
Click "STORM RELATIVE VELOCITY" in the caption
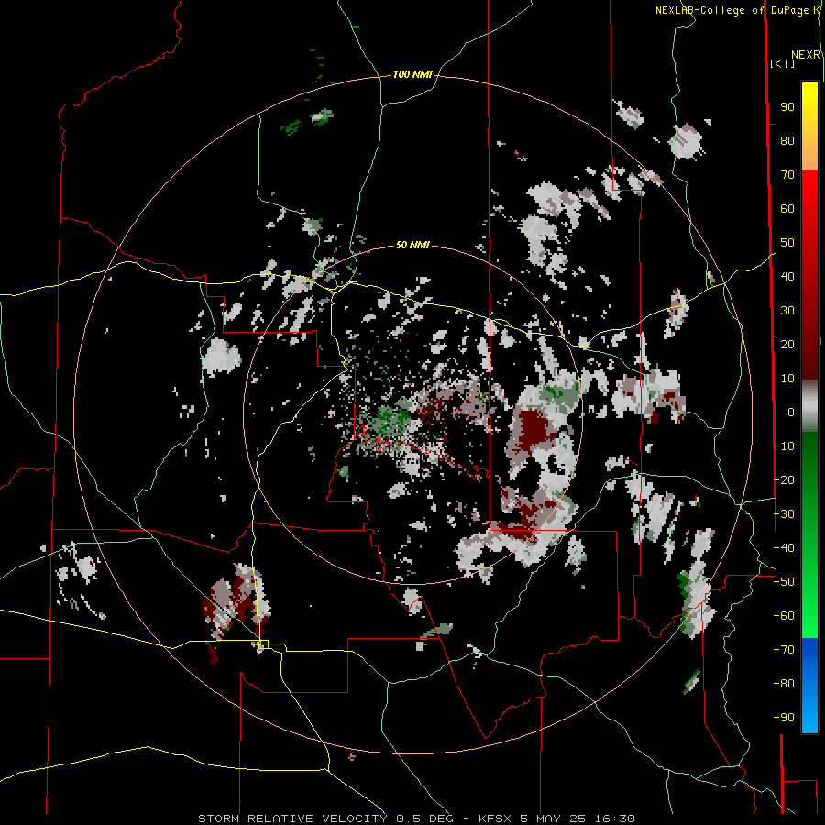pos(292,819)
